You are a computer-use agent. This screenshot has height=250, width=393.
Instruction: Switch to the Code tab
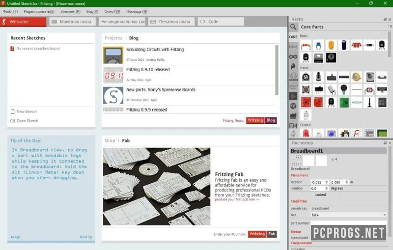point(221,22)
